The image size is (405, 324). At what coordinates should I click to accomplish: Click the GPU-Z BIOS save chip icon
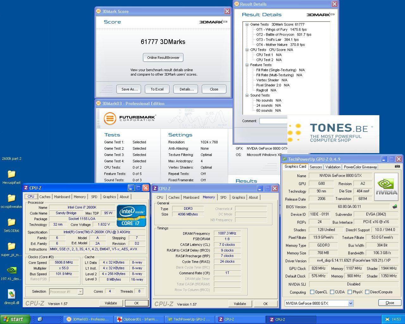[395, 207]
